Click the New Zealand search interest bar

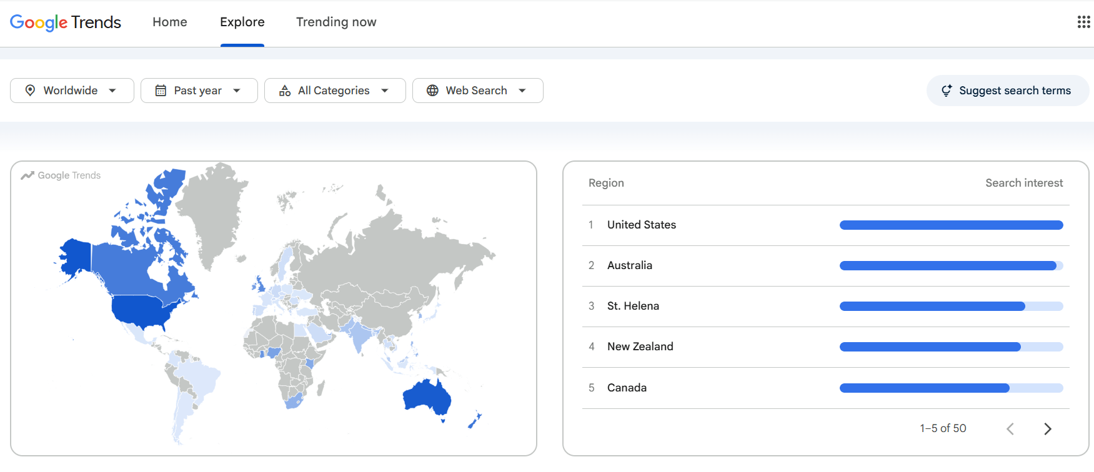952,347
